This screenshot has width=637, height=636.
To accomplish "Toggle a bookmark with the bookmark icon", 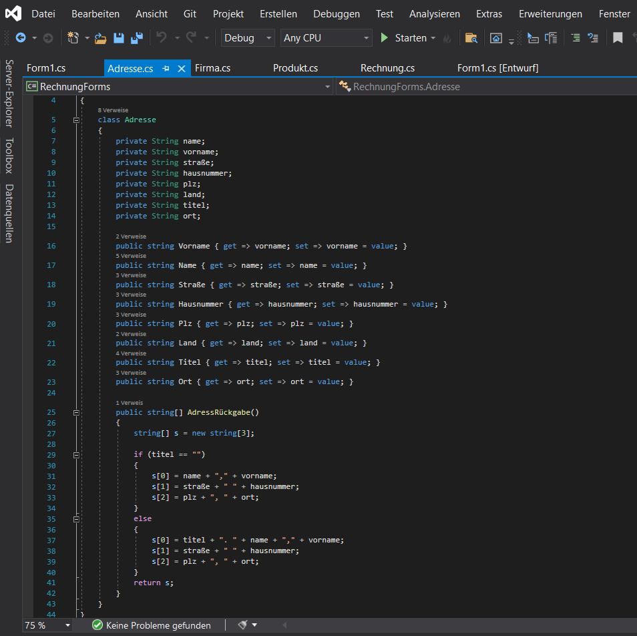I will tap(618, 38).
